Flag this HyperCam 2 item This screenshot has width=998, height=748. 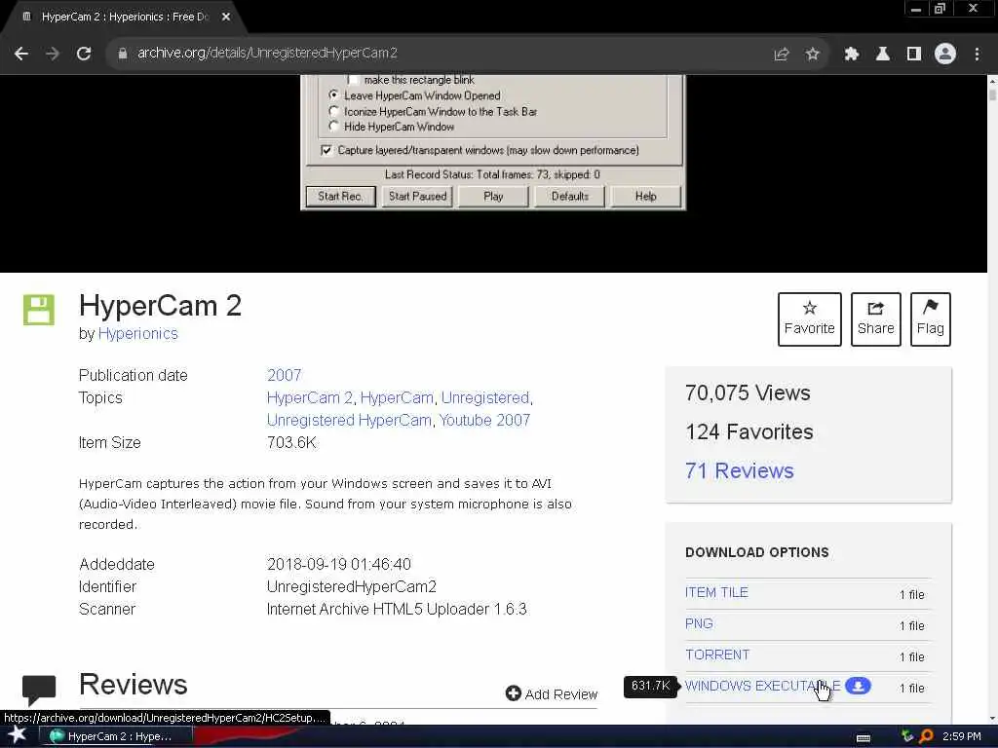click(x=930, y=319)
